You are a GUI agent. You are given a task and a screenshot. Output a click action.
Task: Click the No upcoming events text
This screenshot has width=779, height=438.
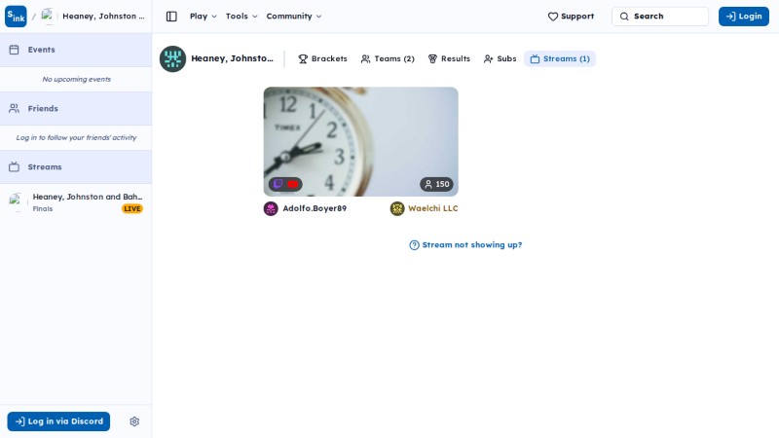[x=77, y=79]
